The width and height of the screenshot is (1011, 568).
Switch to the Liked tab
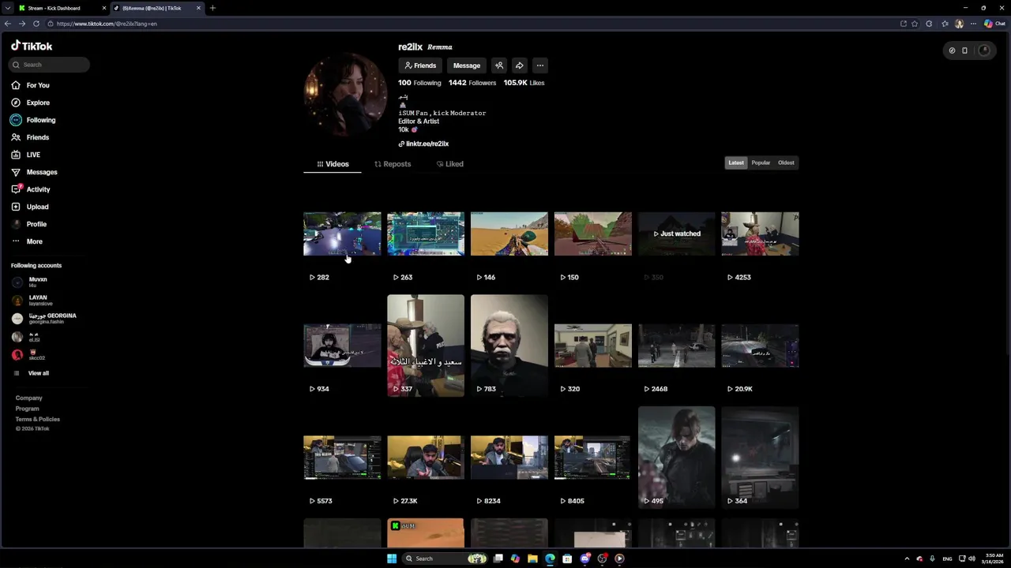(x=450, y=164)
